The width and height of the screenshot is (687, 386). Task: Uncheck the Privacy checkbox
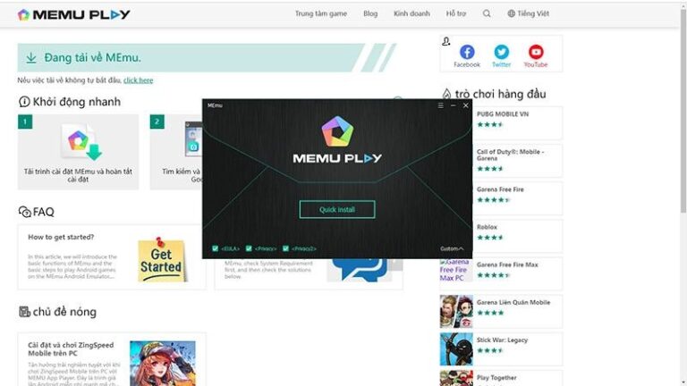tap(250, 248)
